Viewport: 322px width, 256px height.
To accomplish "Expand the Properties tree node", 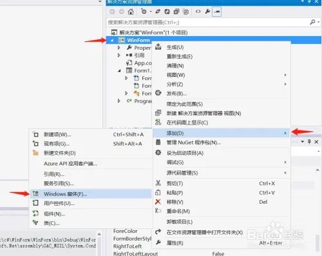I will [x=119, y=48].
